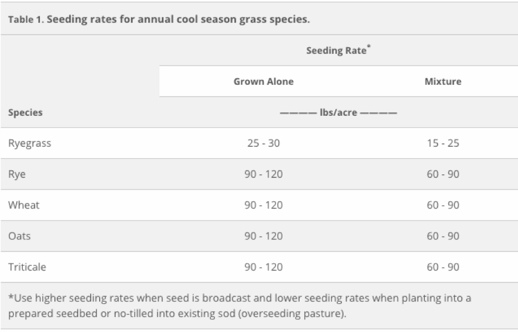Select the Wheat species cell
Image resolution: width=518 pixels, height=332 pixels.
(x=24, y=205)
